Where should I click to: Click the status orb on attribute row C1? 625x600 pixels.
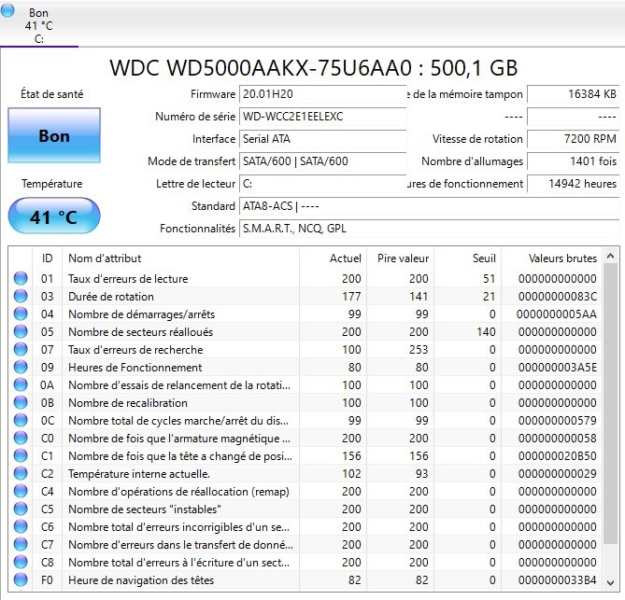(x=21, y=455)
